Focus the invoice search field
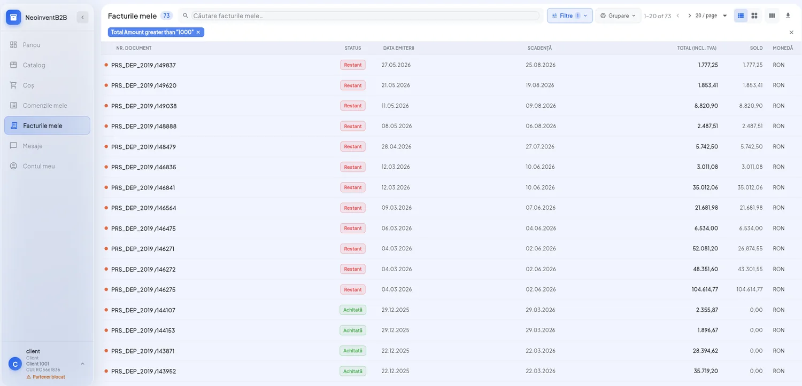802x386 pixels. pyautogui.click(x=365, y=16)
